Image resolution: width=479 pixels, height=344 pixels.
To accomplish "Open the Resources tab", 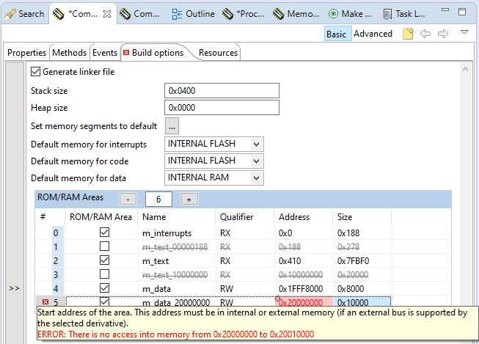I will coord(218,53).
